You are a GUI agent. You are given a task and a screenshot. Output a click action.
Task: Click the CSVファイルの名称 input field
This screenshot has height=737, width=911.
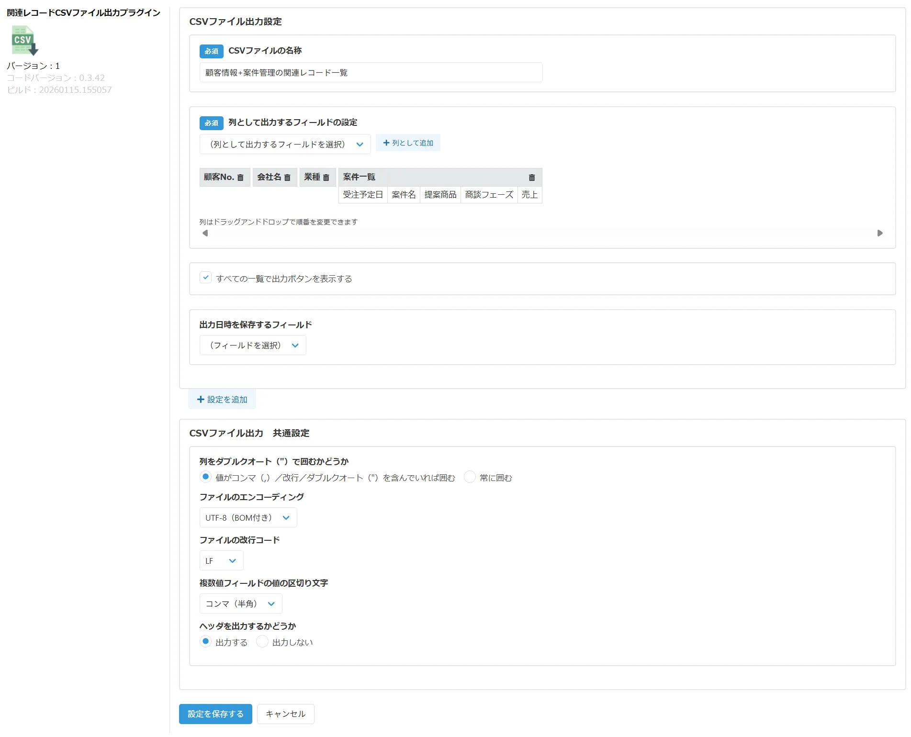pos(371,72)
